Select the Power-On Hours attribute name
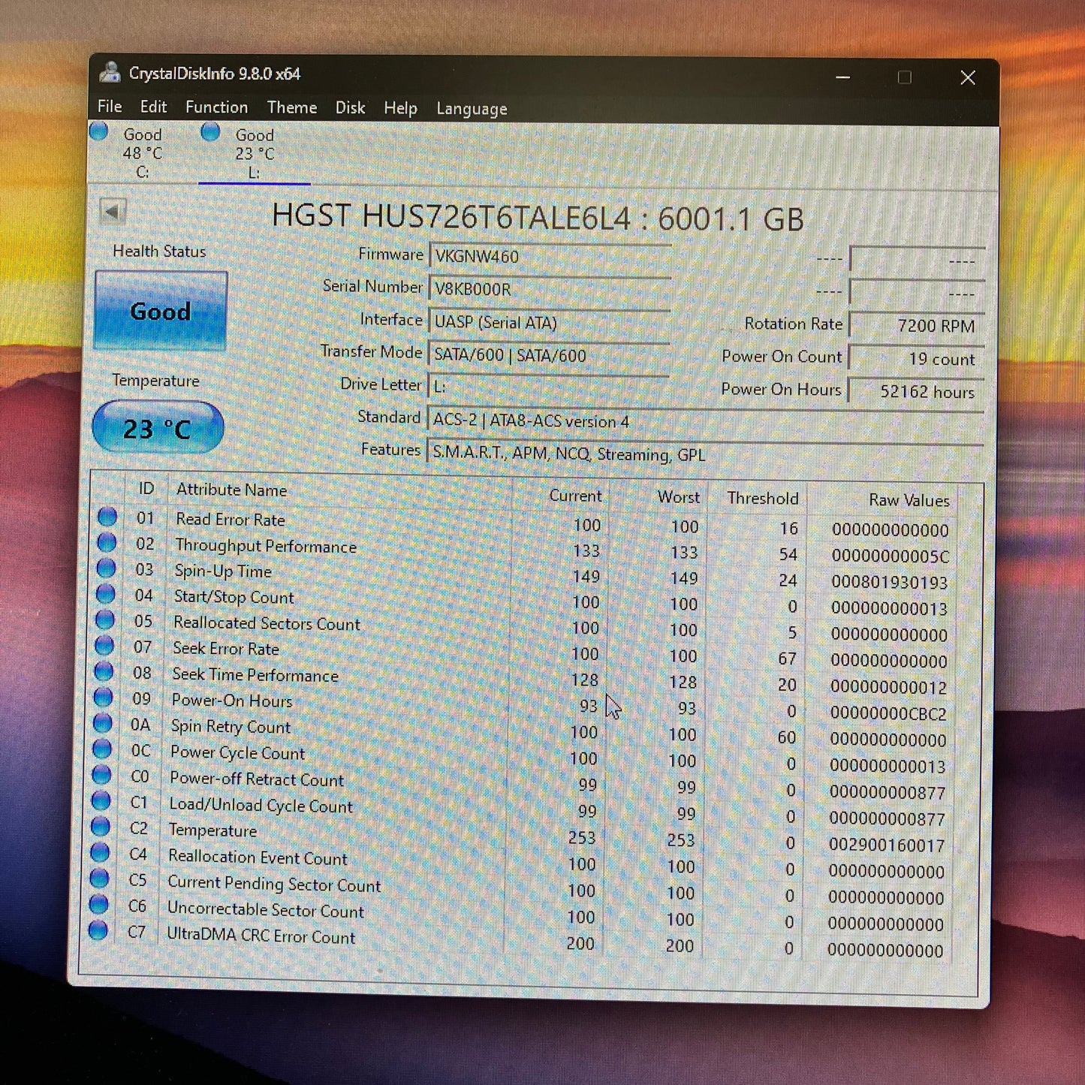Image resolution: width=1085 pixels, height=1085 pixels. pos(232,701)
